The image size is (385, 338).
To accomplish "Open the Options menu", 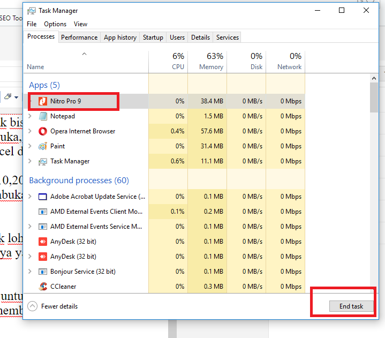I will click(x=55, y=24).
